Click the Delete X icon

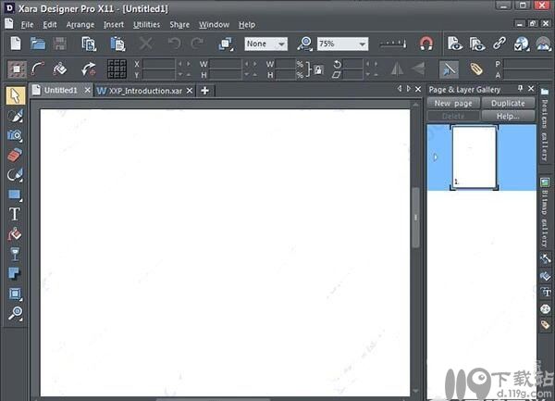(145, 44)
